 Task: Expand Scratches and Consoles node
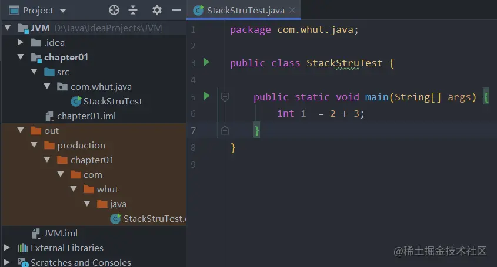pyautogui.click(x=6, y=262)
